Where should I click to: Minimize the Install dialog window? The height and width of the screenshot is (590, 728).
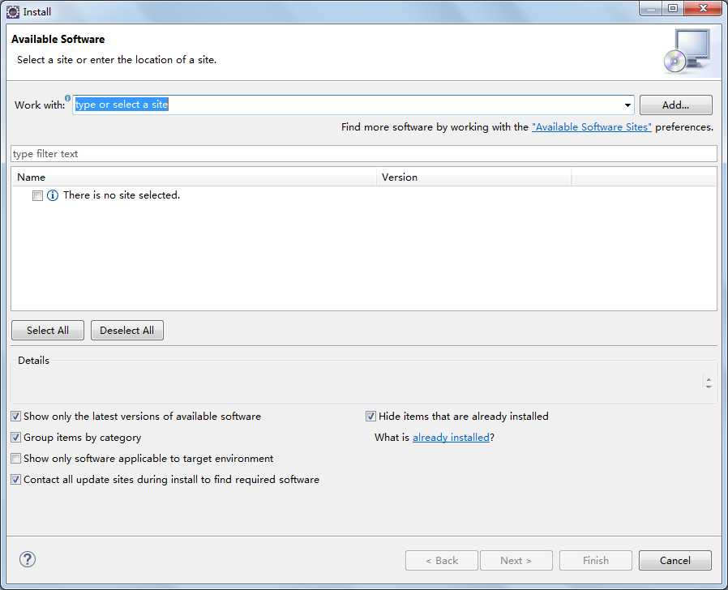(x=651, y=8)
